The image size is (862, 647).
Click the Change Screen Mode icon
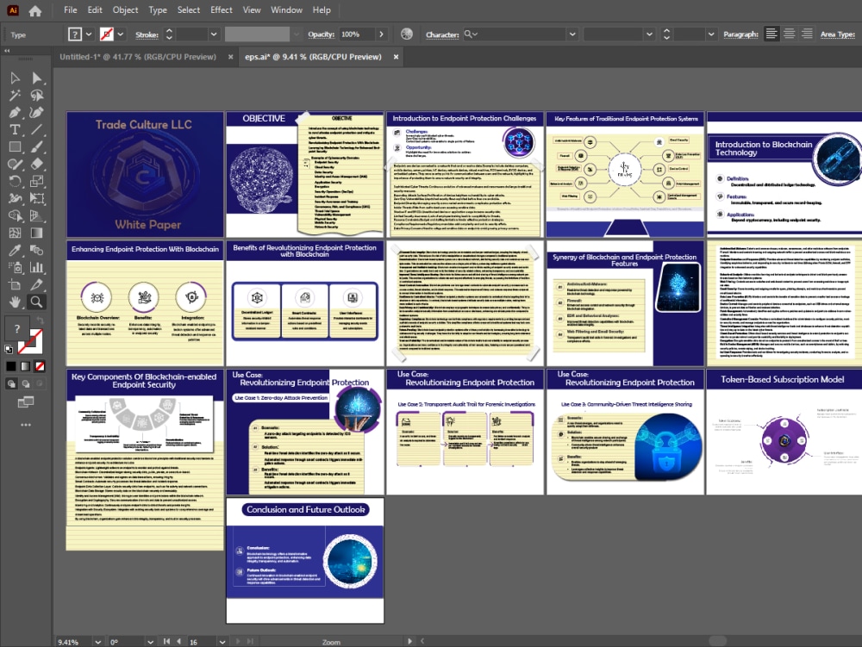click(26, 402)
